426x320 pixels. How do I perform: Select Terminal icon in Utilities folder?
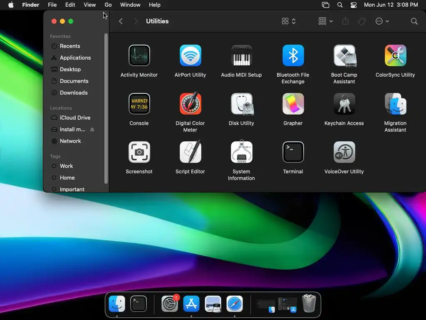(x=293, y=152)
